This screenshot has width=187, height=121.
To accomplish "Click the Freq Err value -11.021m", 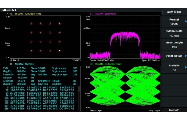I will click(x=22, y=78).
